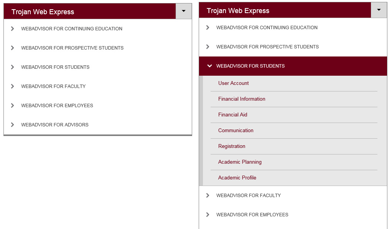Viewport: 392px width, 229px height.
Task: Open header dropdown arrow in menu with Students expanded
Action: [379, 10]
